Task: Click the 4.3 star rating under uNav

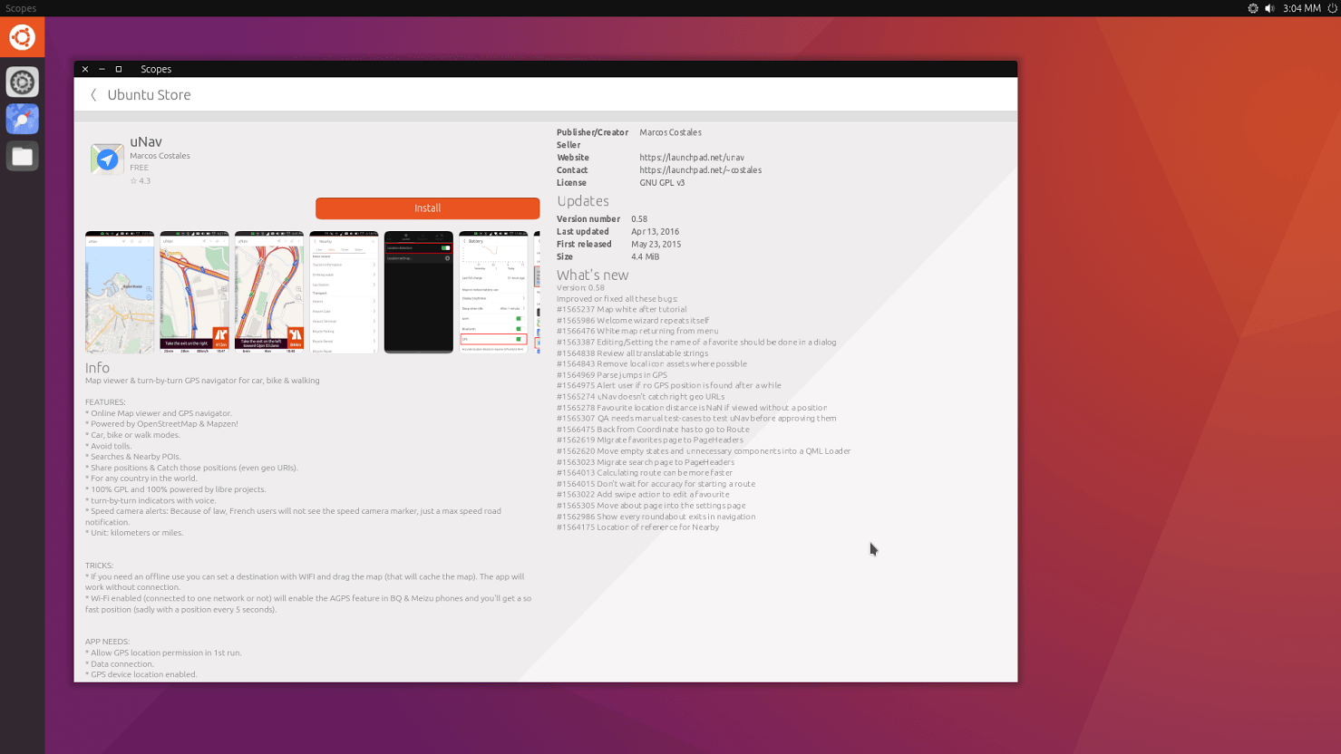Action: point(141,180)
